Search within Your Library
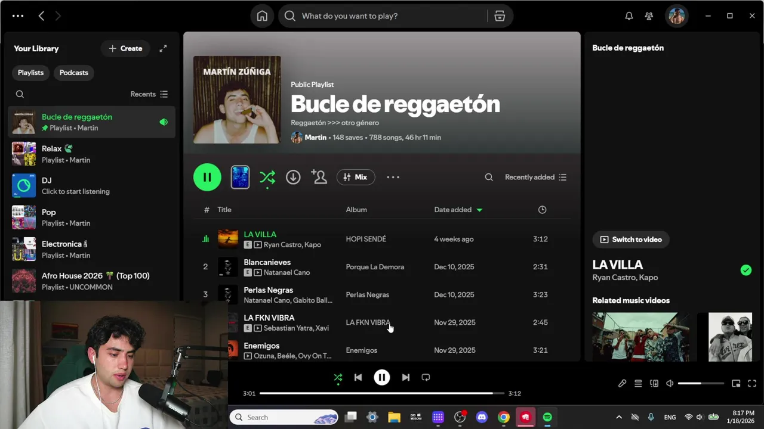764x429 pixels. pyautogui.click(x=20, y=94)
